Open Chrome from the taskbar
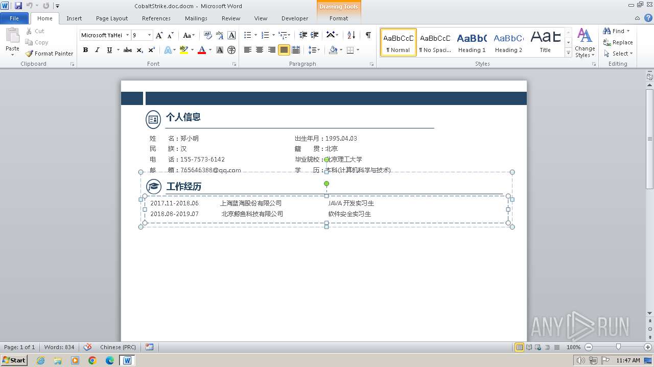 coord(92,360)
